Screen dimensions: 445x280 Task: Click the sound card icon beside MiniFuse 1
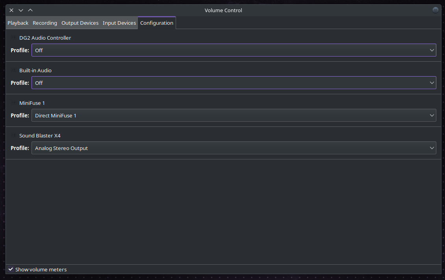pyautogui.click(x=13, y=103)
